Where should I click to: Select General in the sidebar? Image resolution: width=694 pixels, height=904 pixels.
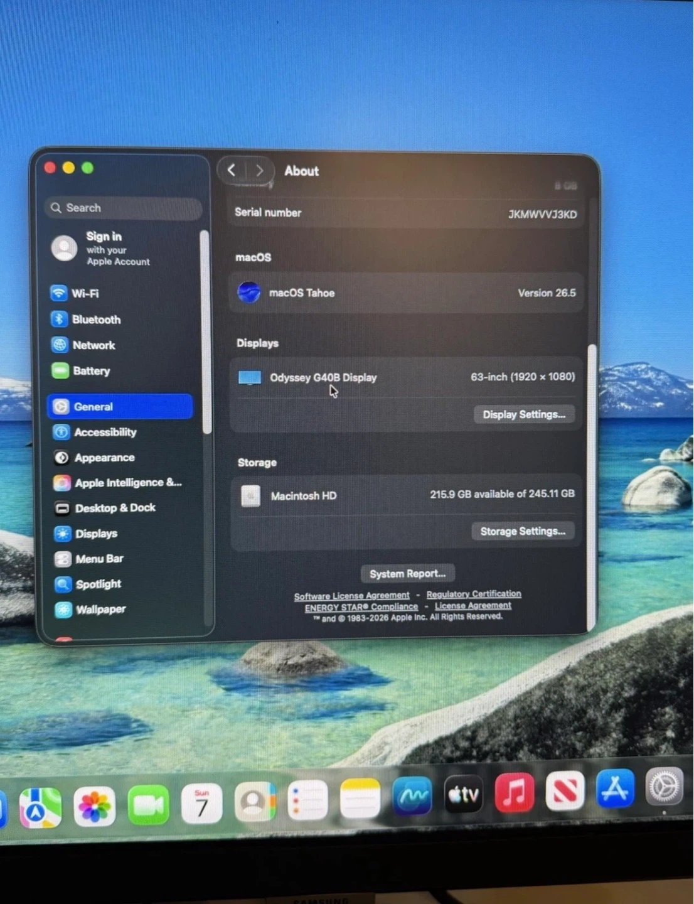point(120,406)
